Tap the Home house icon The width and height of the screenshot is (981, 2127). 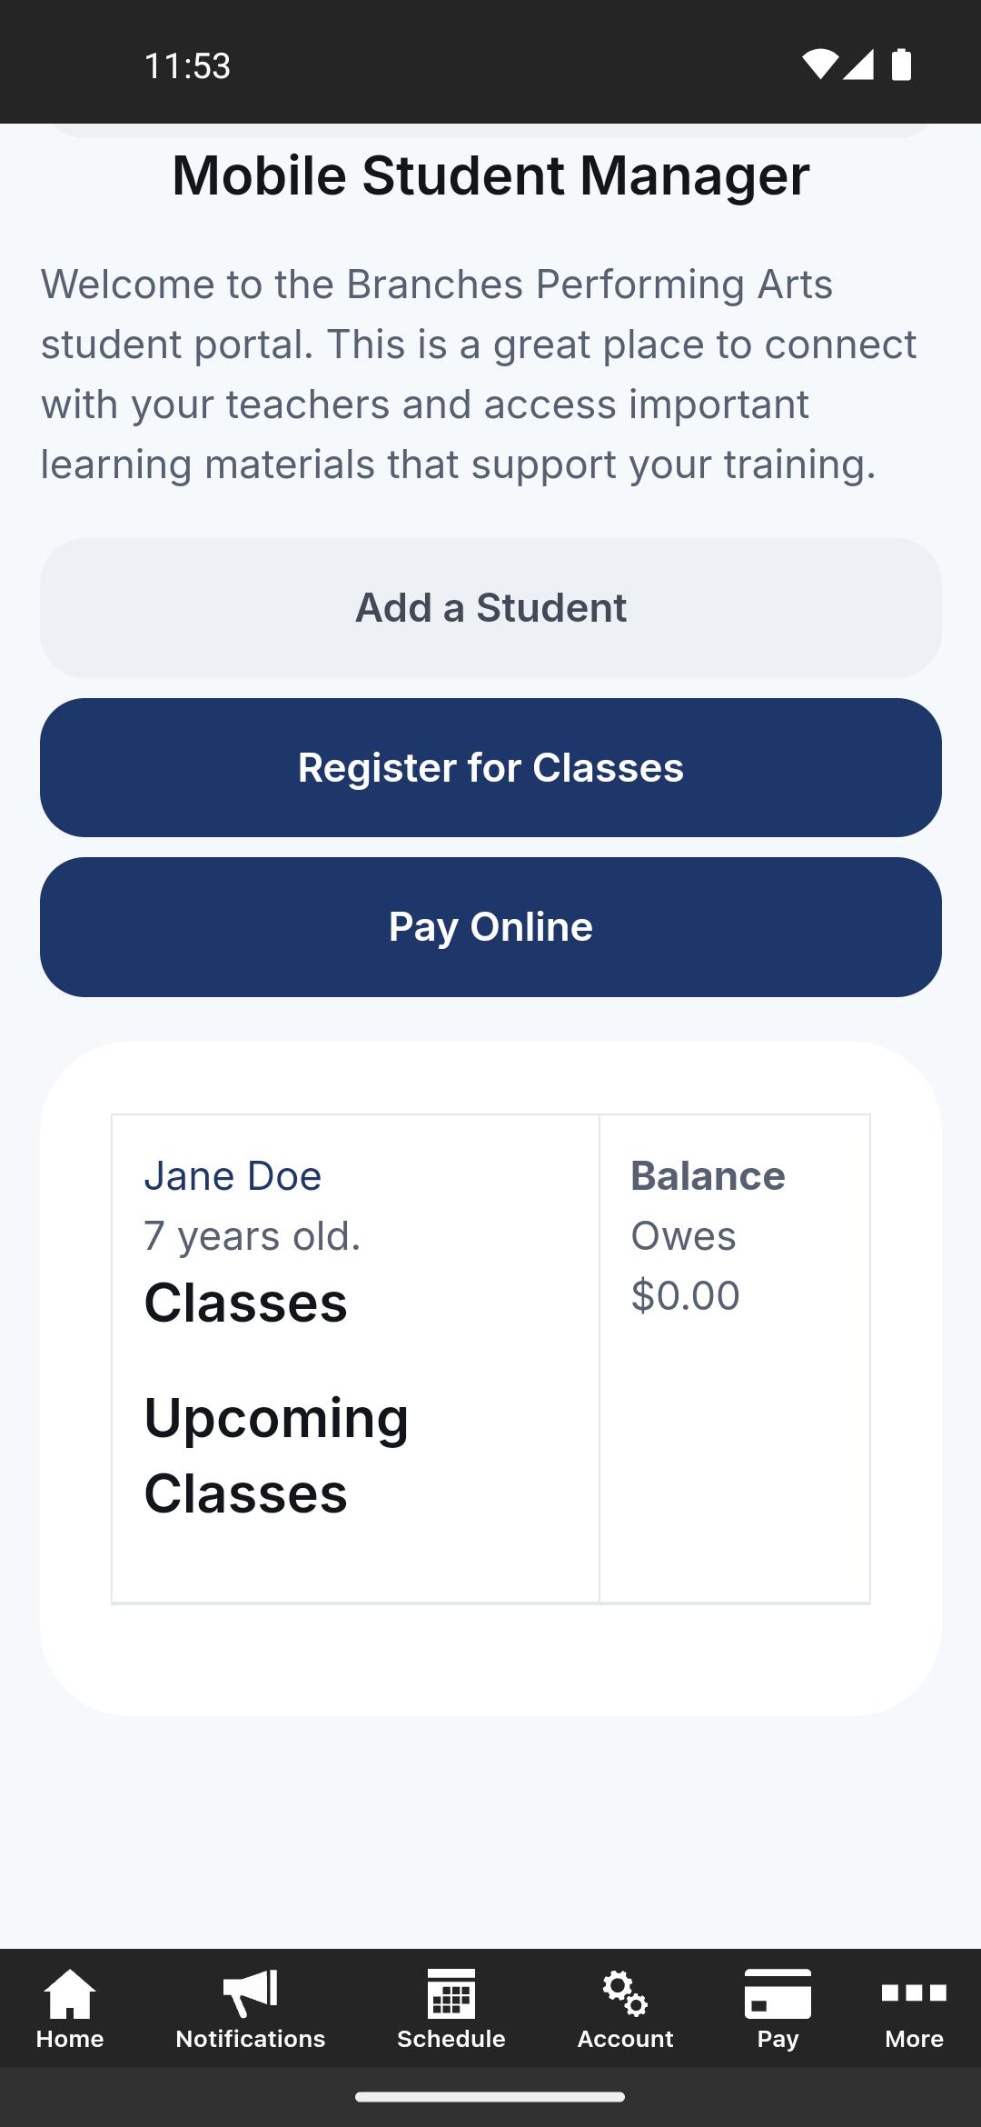(x=70, y=1992)
